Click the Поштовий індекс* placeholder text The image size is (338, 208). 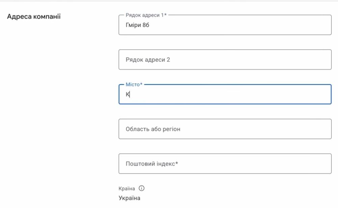coord(151,164)
